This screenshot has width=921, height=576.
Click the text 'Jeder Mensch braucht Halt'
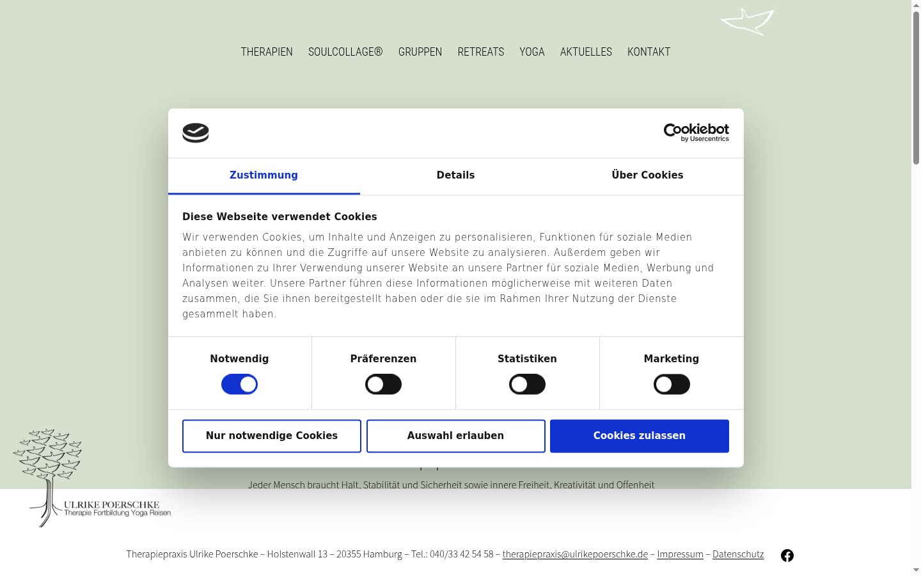[303, 485]
